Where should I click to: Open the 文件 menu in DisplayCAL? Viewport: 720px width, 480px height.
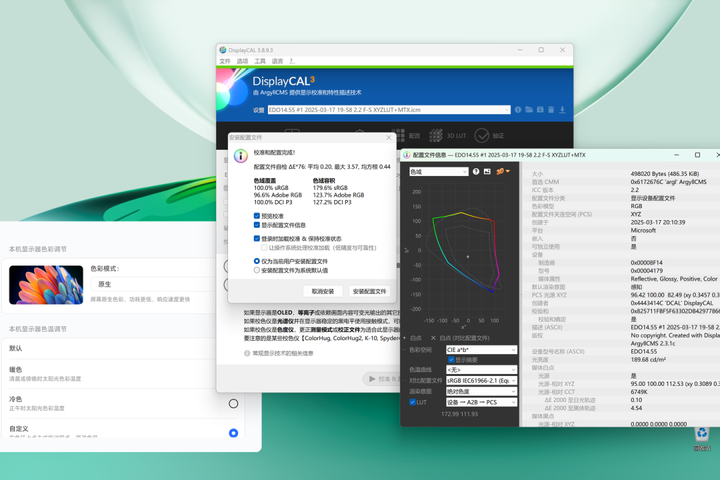[x=225, y=61]
